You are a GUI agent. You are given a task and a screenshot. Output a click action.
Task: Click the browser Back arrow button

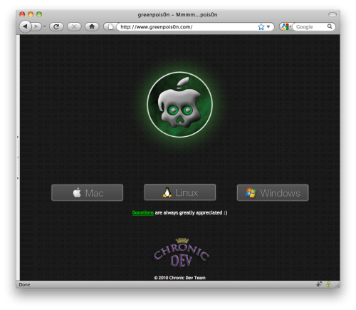25,26
